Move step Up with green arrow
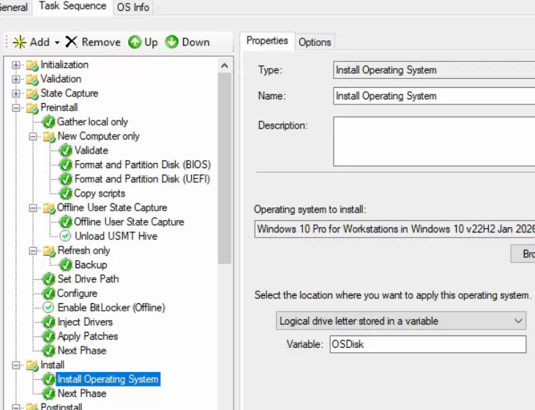Screen dimensions: 535x410 135,42
